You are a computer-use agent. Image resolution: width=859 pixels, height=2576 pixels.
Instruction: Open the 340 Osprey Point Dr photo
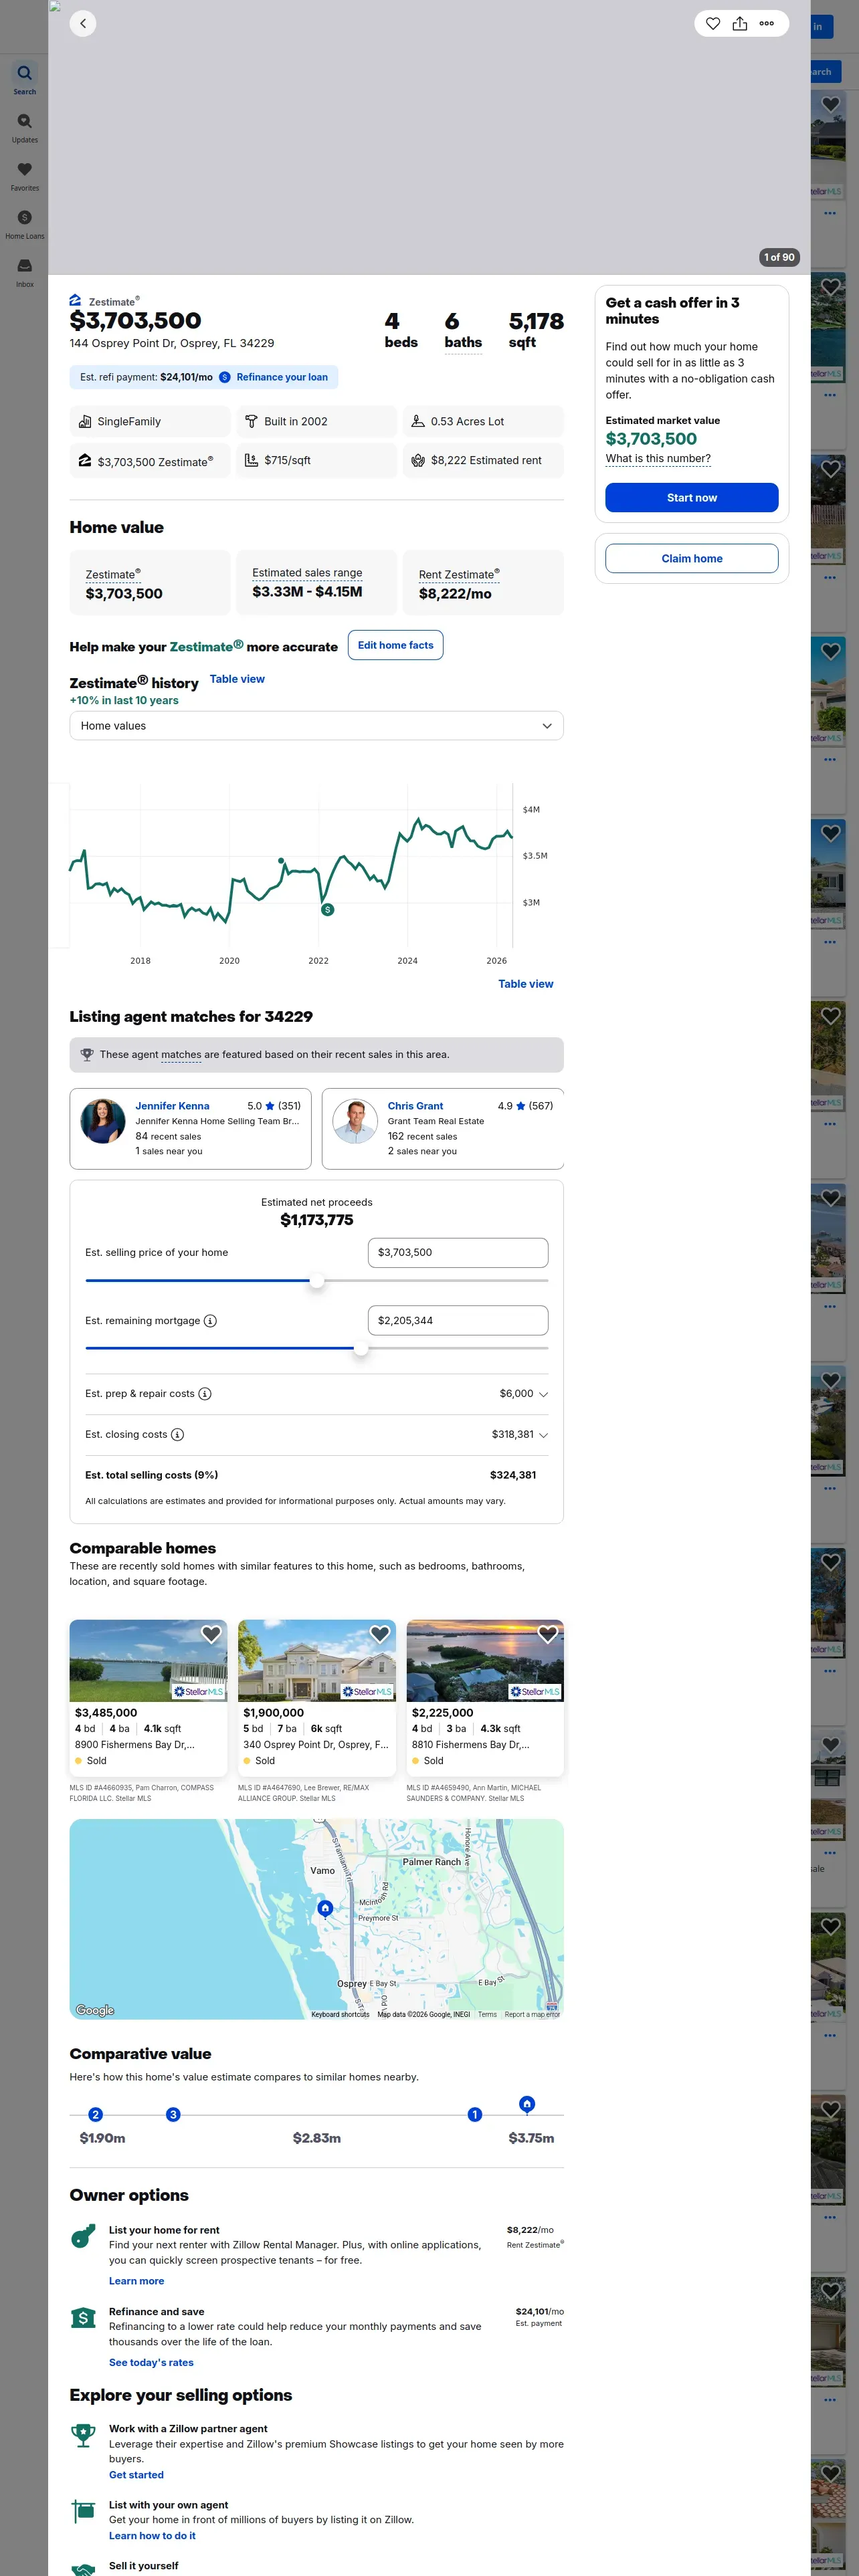tap(317, 1661)
